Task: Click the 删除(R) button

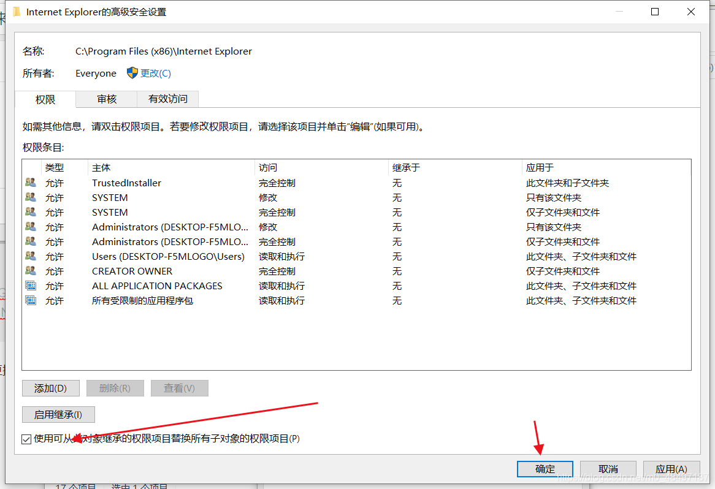Action: 115,389
